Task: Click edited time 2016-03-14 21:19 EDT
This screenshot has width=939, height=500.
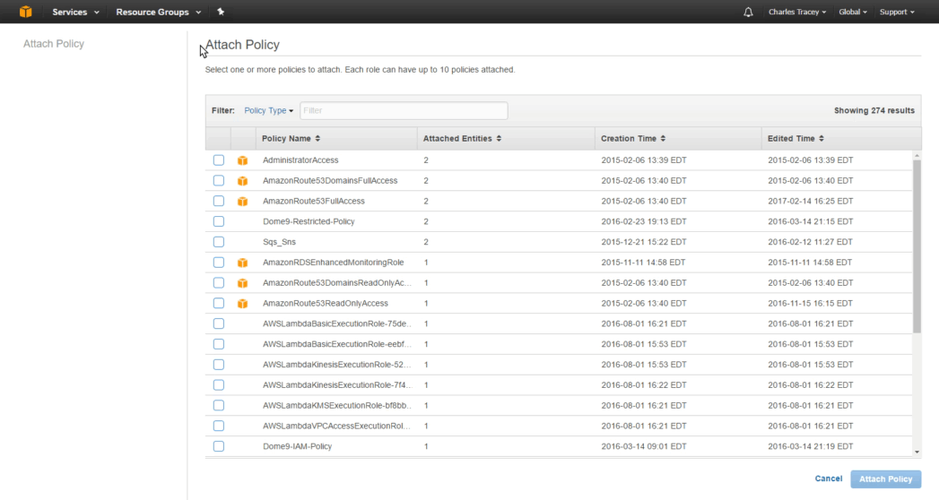Action: coord(810,446)
